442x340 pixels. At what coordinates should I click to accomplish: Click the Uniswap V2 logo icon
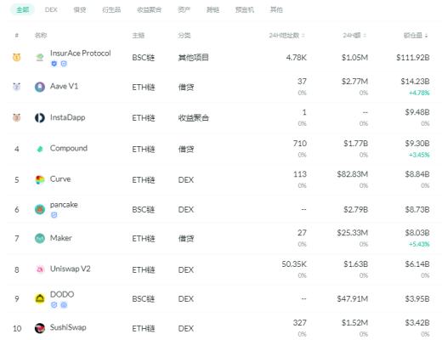click(x=40, y=269)
